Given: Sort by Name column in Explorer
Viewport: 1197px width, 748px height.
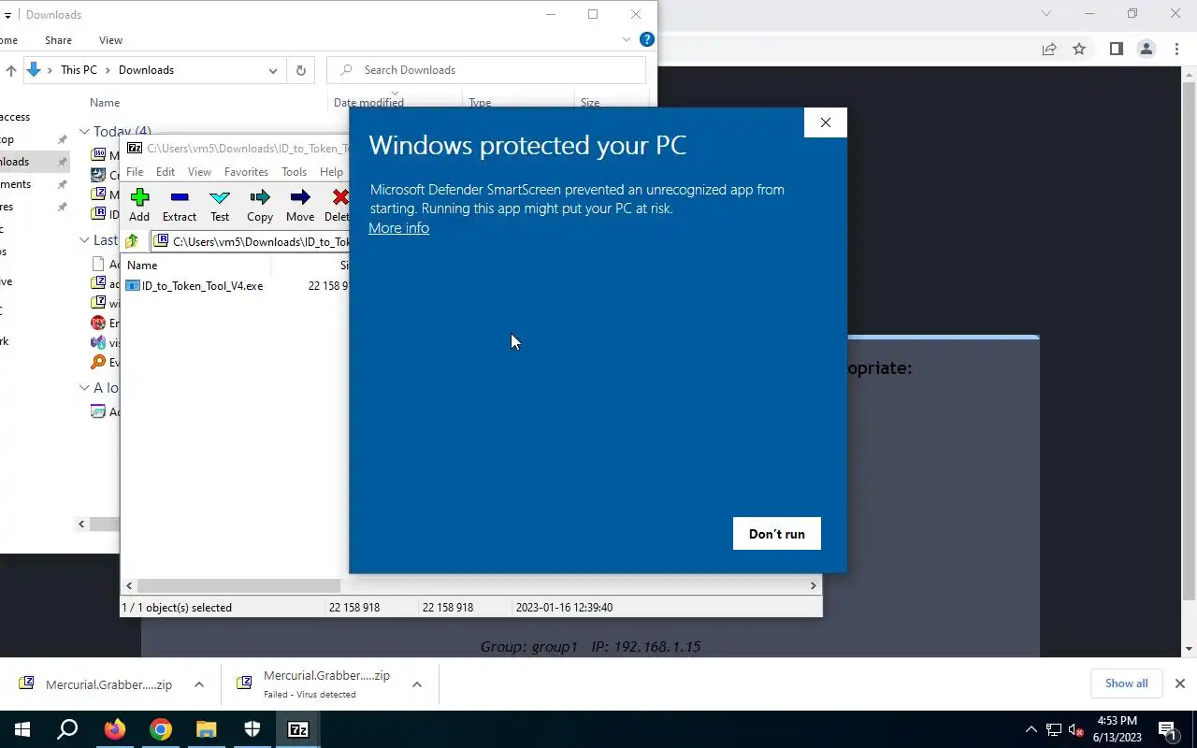Looking at the screenshot, I should click(105, 103).
